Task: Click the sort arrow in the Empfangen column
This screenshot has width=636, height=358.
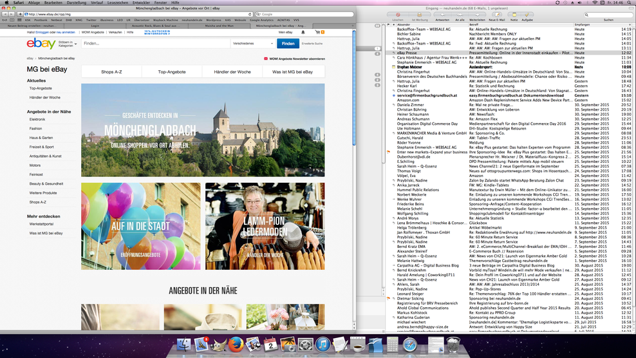Action: tap(630, 24)
